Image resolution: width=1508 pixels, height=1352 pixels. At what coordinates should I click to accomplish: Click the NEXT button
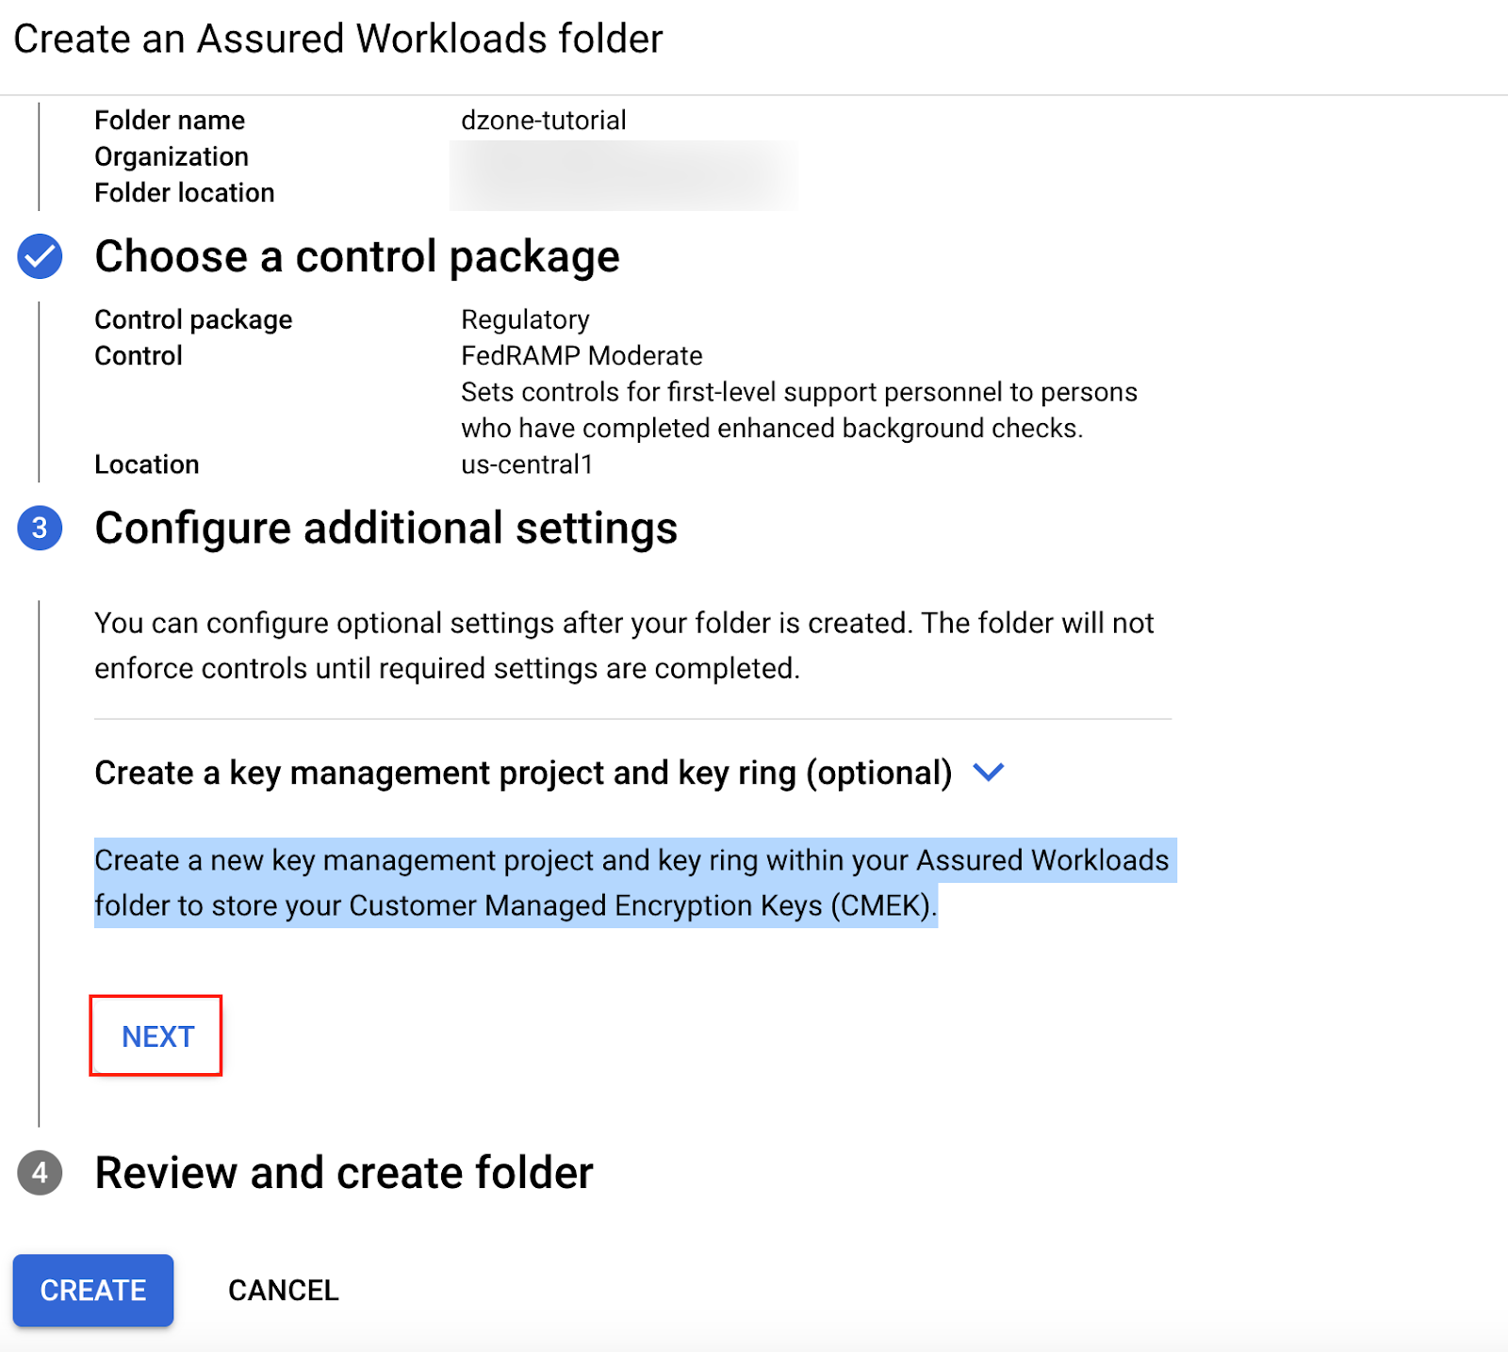(156, 1035)
